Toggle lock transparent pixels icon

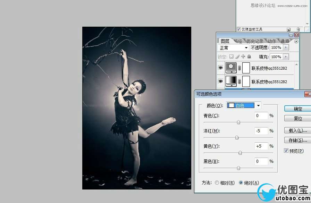pos(231,56)
